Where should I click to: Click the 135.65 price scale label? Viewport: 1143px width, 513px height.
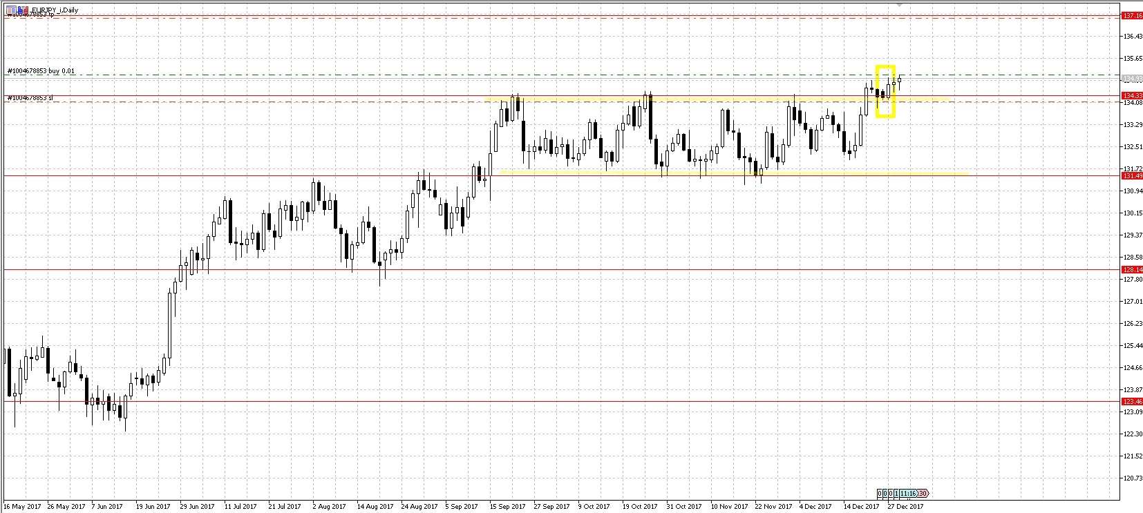tap(1132, 58)
